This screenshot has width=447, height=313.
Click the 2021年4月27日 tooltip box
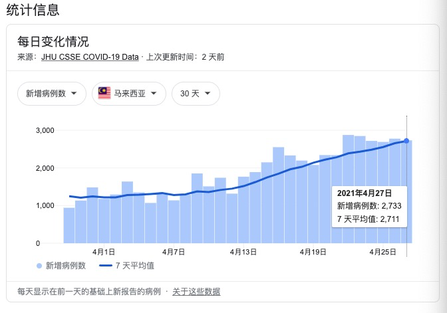[369, 206]
